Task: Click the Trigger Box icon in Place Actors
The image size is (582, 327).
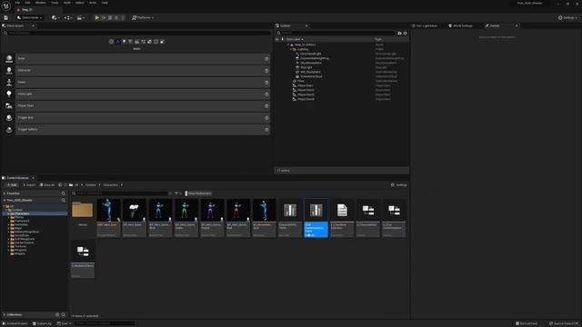Action: [x=9, y=118]
